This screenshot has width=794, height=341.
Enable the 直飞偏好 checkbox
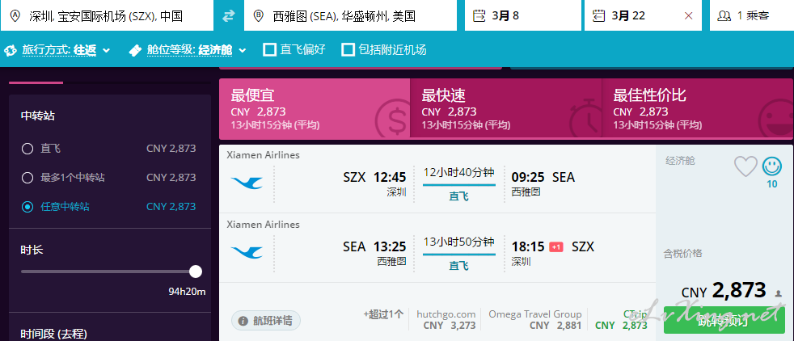pyautogui.click(x=270, y=49)
